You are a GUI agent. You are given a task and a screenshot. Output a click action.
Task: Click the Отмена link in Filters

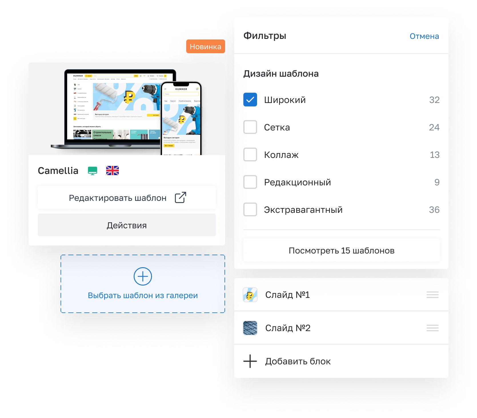point(424,36)
